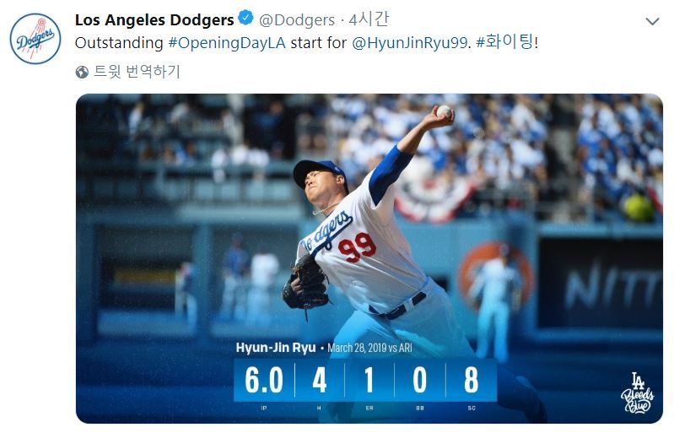Open the Dodgers profile avatar

coord(35,39)
